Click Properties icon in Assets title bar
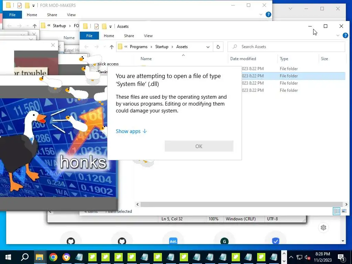Viewport: 352px width, 264px height. (x=97, y=26)
